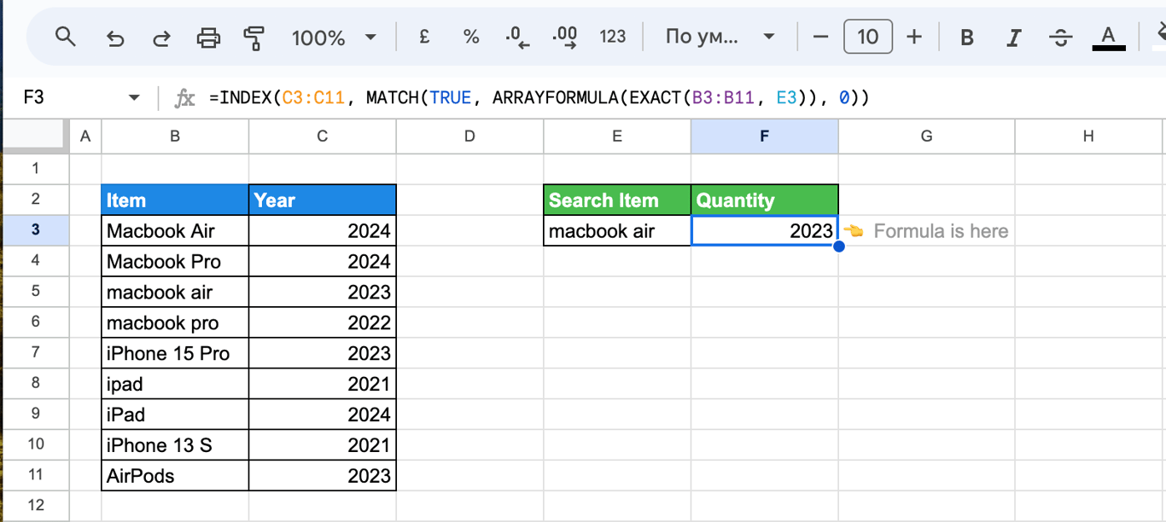Select column G header
The width and height of the screenshot is (1166, 522).
click(926, 136)
